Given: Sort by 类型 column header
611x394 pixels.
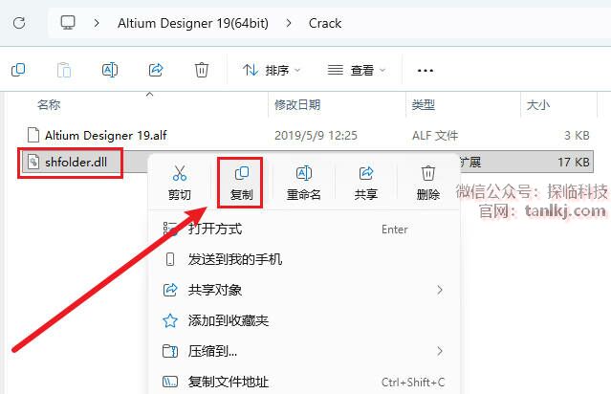Looking at the screenshot, I should coord(424,104).
